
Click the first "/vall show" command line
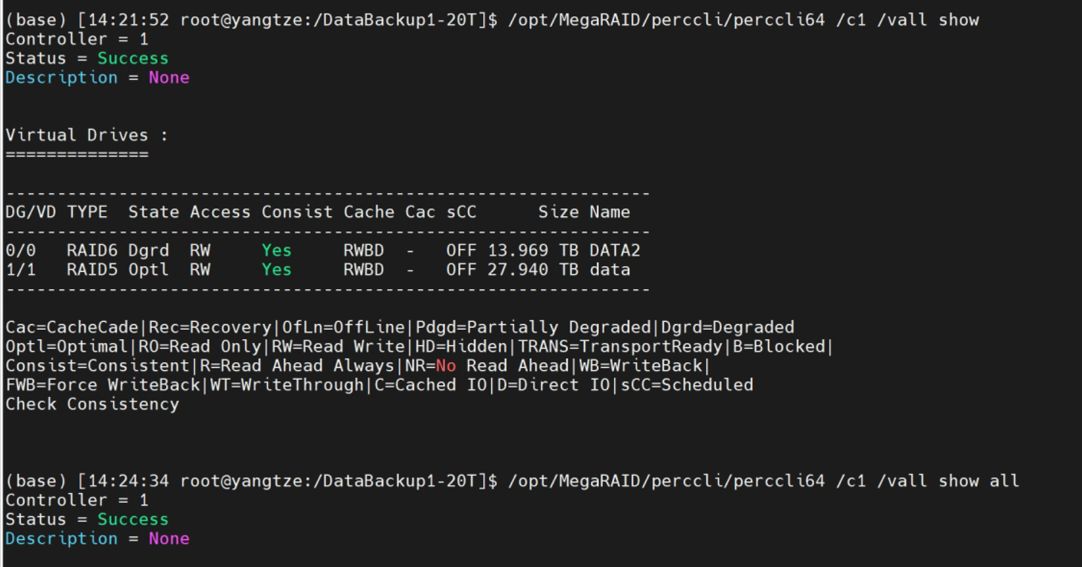point(743,20)
